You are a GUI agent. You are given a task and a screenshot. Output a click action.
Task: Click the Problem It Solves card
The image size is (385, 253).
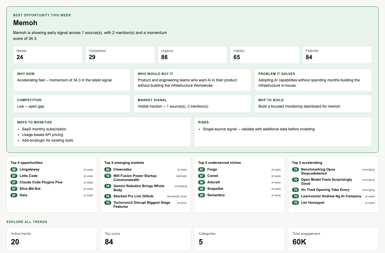click(x=313, y=80)
